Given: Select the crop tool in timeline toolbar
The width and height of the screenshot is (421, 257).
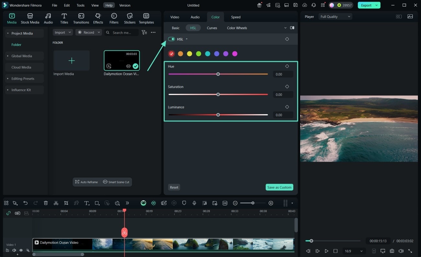Looking at the screenshot, I should tap(66, 203).
